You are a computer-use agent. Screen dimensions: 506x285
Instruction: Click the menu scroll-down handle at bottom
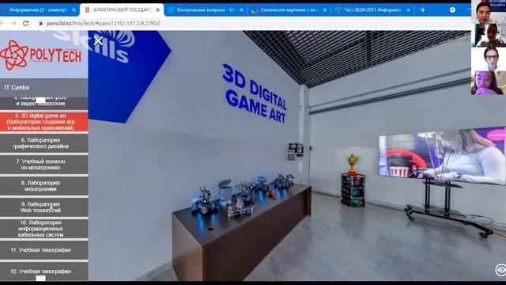coord(40,278)
